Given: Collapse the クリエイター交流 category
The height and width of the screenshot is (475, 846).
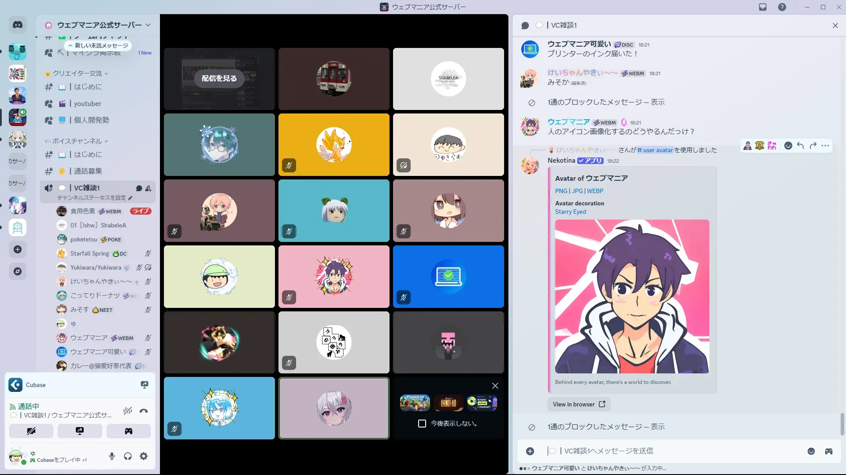Looking at the screenshot, I should click(78, 73).
